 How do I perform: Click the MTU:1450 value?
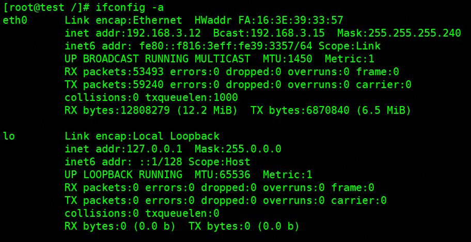pos(288,59)
